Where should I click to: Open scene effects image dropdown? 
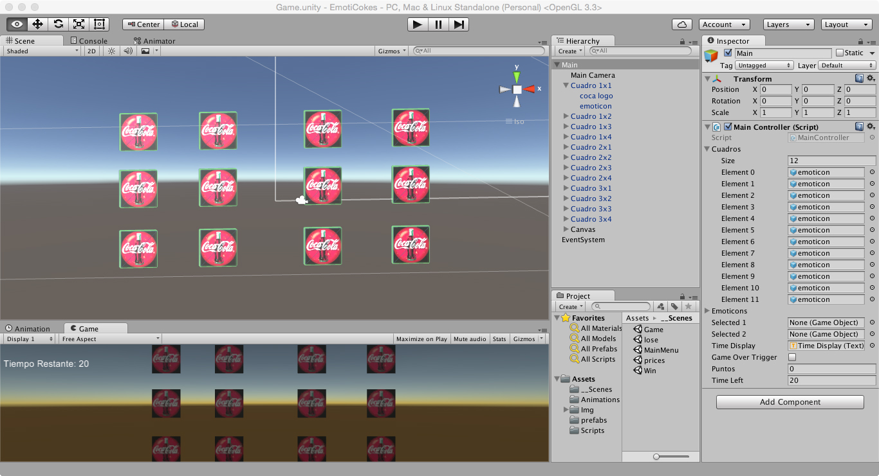point(149,51)
